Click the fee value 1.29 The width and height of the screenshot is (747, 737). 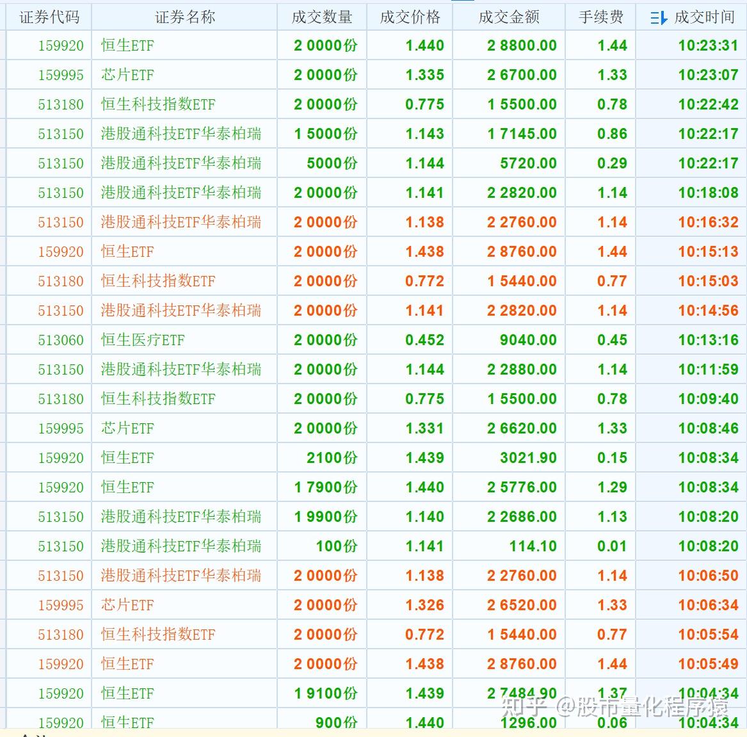tap(612, 487)
